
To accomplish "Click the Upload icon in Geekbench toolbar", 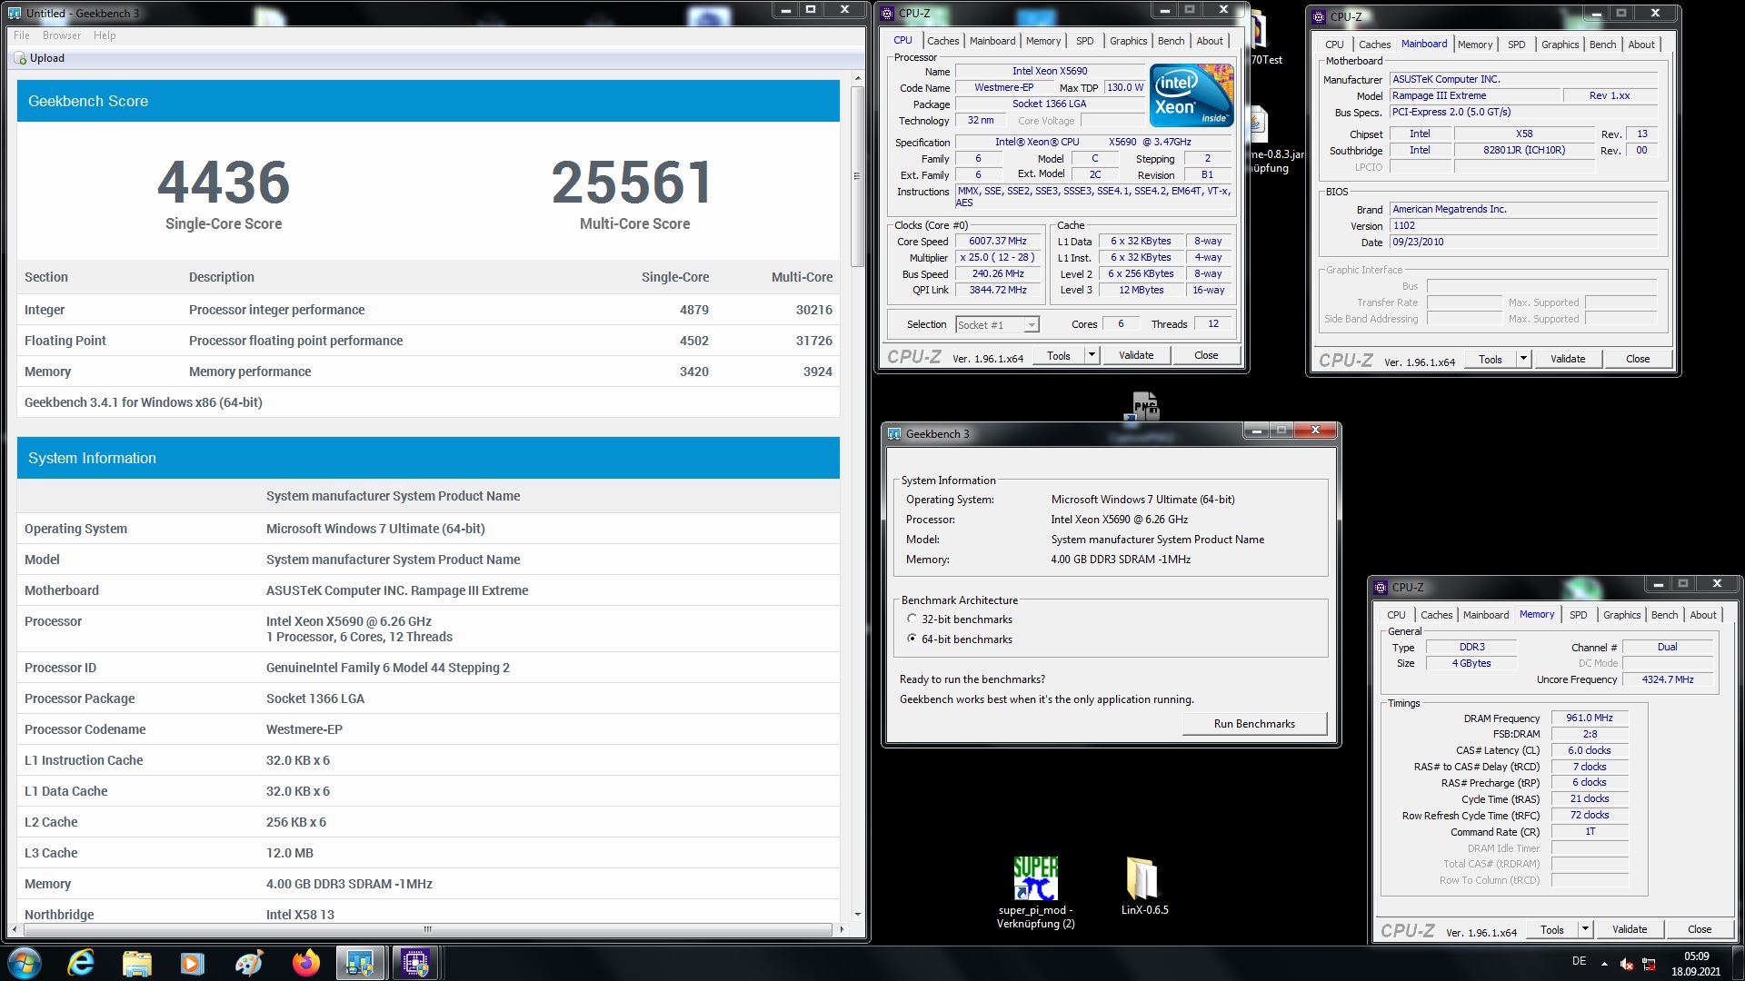I will coord(20,58).
